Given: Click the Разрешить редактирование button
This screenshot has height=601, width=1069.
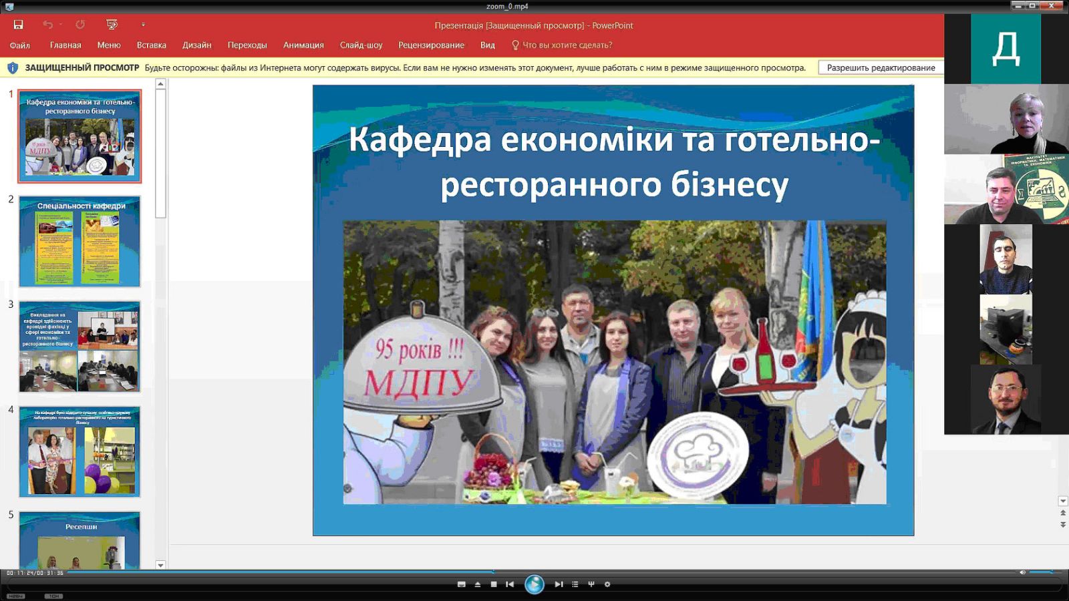Looking at the screenshot, I should pos(881,67).
